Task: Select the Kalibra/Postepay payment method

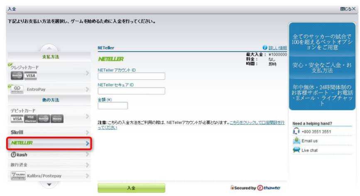Action: (49, 176)
